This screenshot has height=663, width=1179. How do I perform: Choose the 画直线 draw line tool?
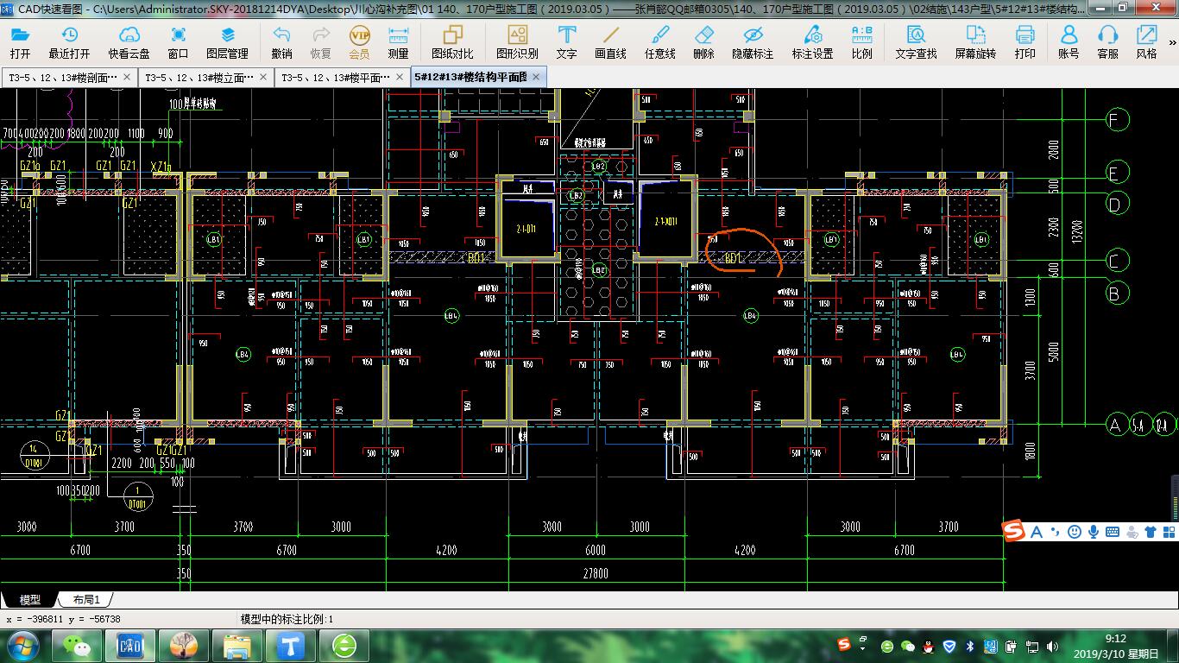pos(611,41)
